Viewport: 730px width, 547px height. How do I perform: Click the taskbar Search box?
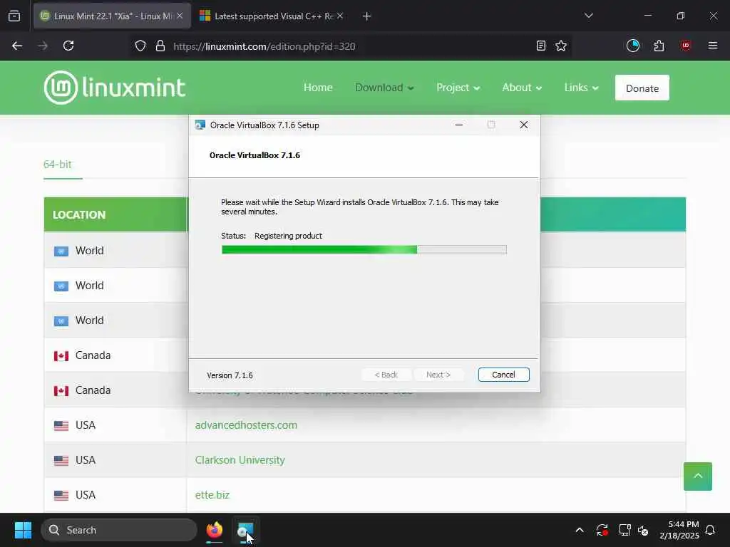coord(119,530)
